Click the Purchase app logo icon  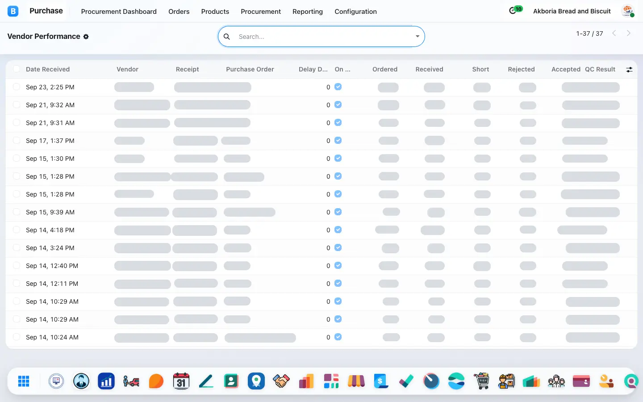(x=13, y=11)
